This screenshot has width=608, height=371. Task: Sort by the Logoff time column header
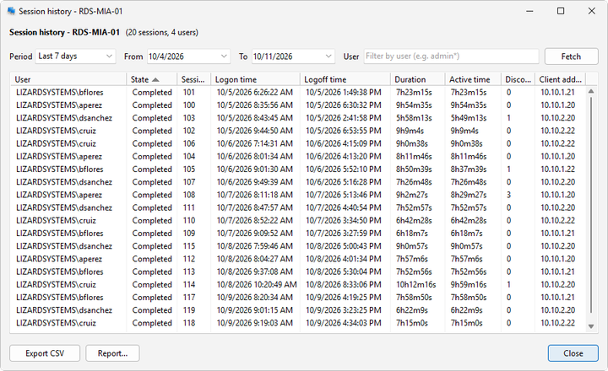(x=345, y=79)
